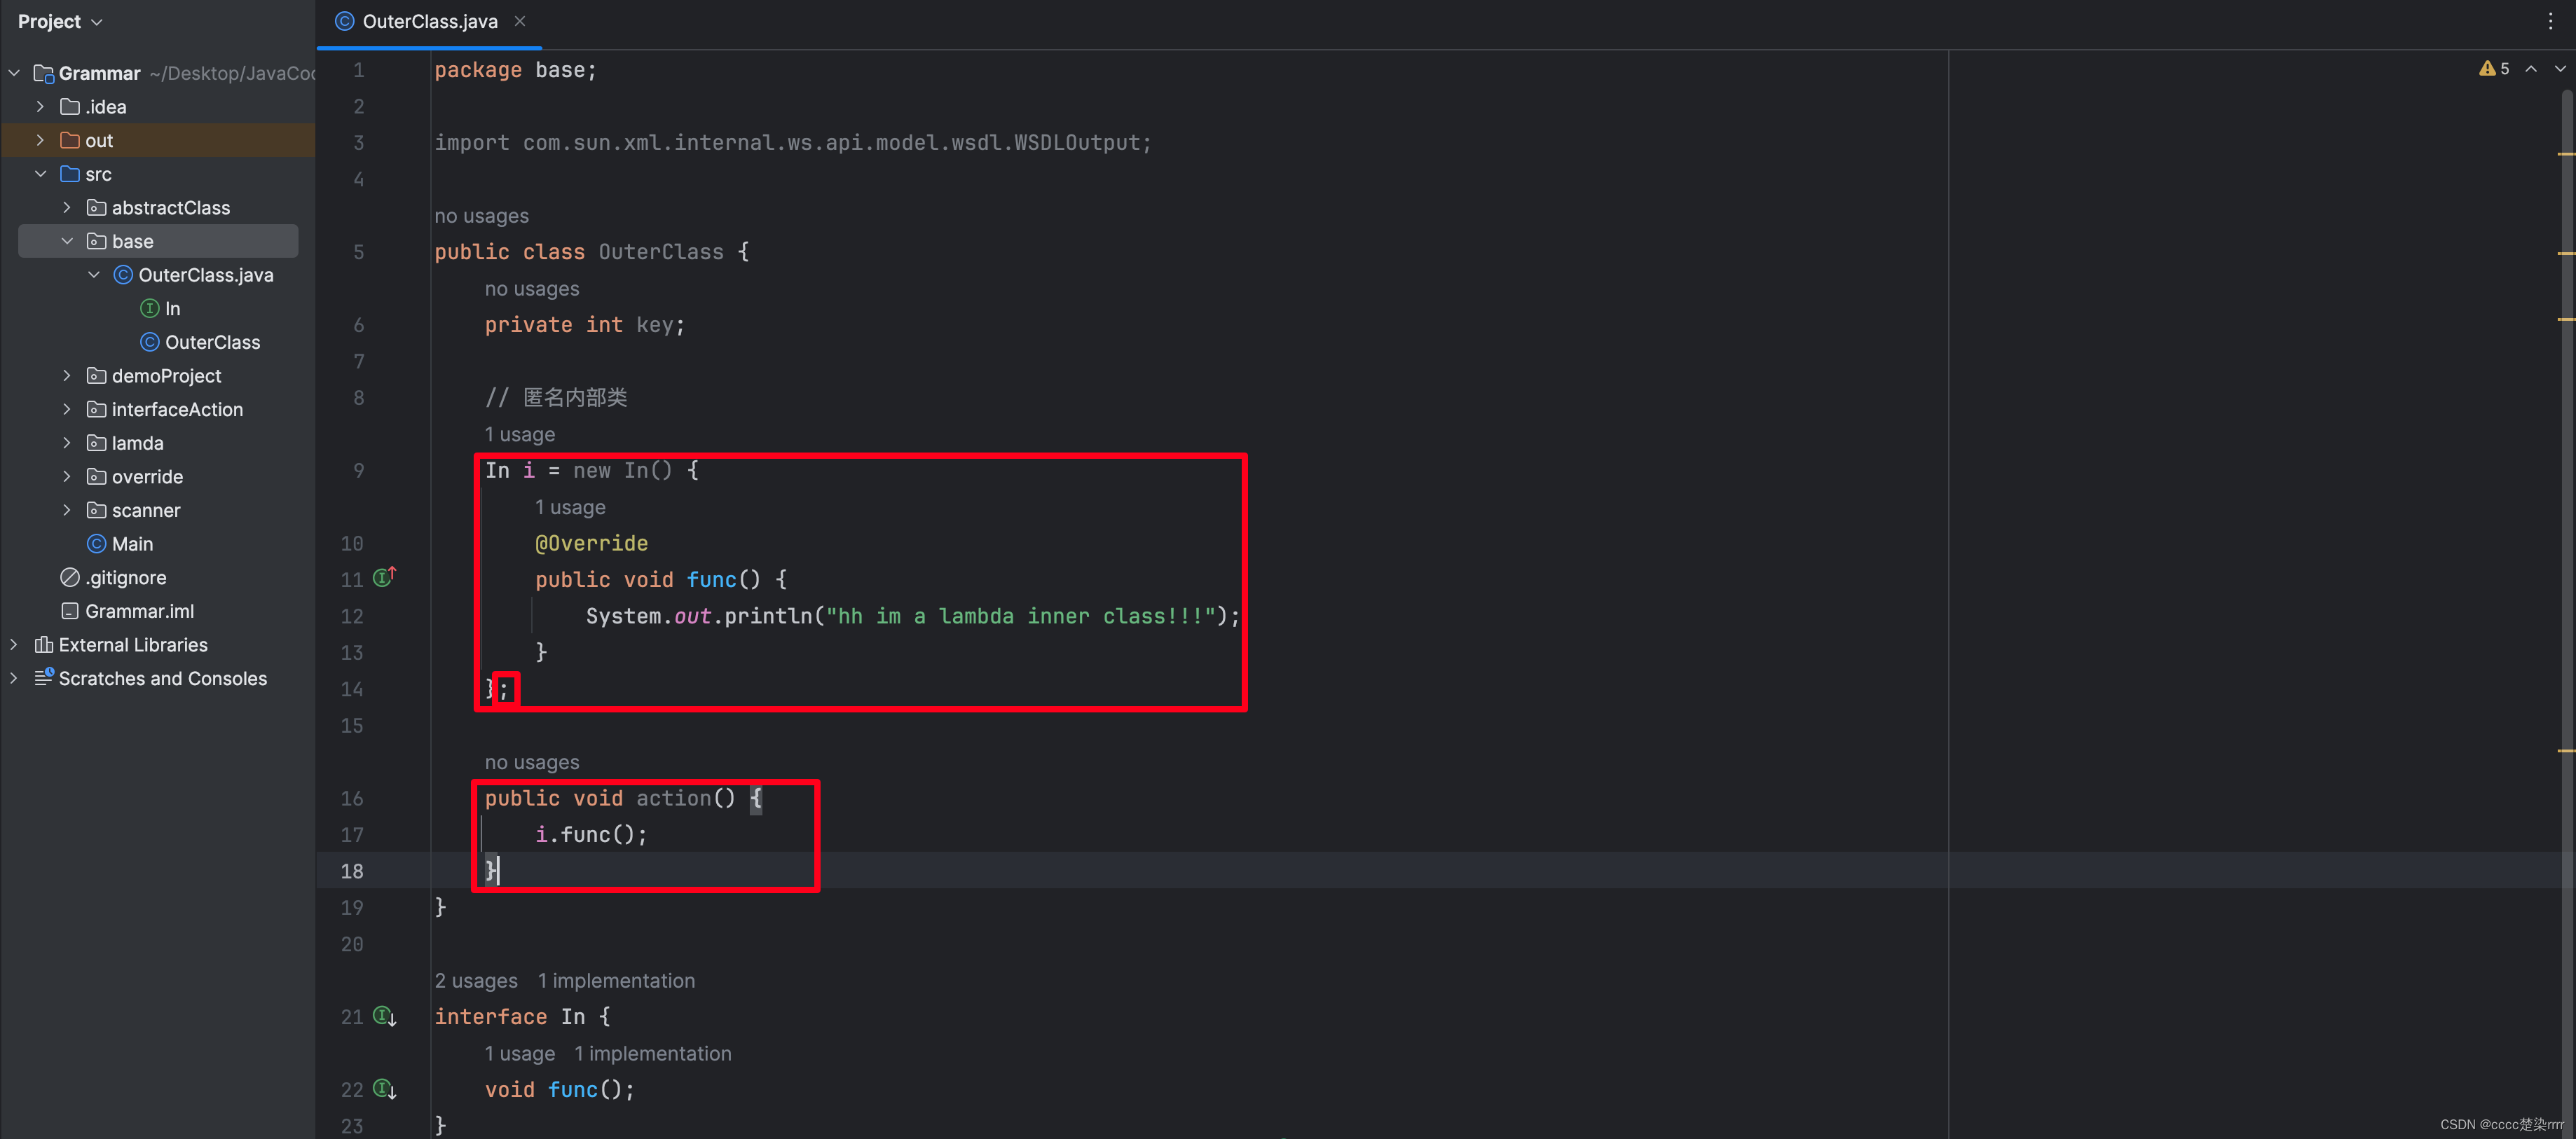Open the editor tab options menu
The image size is (2576, 1139).
pyautogui.click(x=2550, y=21)
